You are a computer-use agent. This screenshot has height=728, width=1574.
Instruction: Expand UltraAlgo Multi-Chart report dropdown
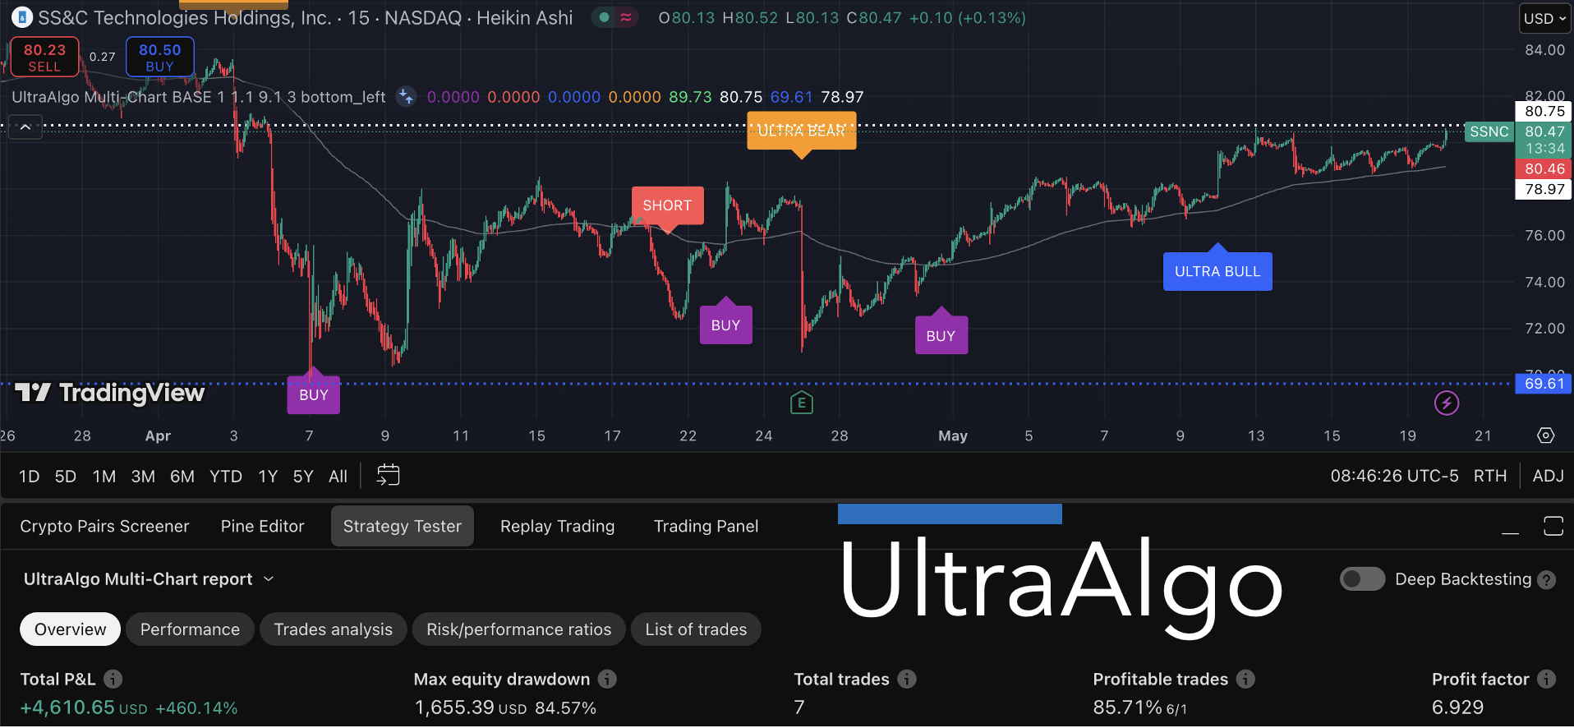click(149, 579)
